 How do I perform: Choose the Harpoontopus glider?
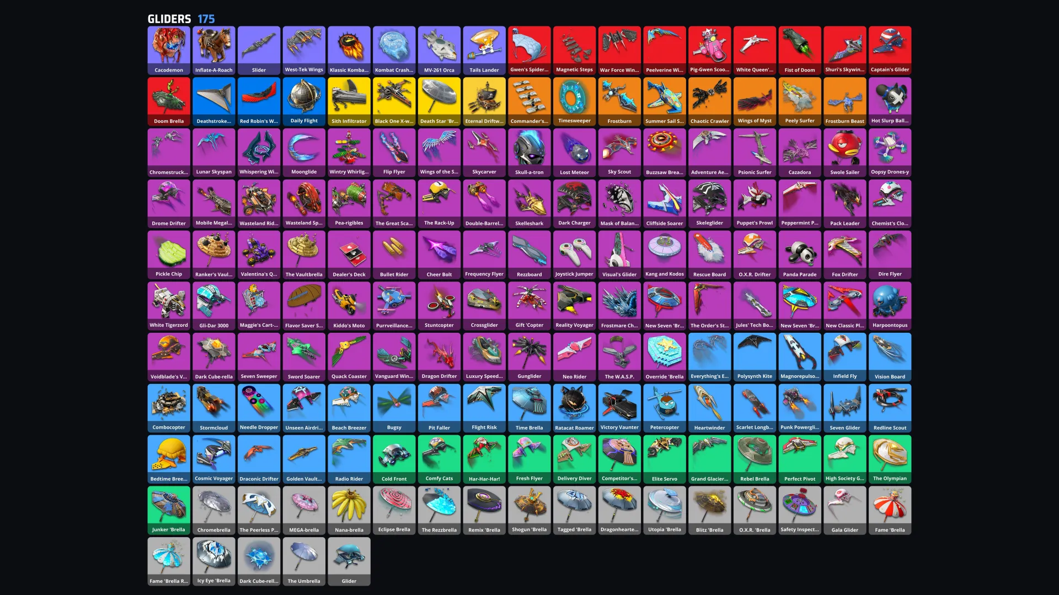pyautogui.click(x=890, y=306)
